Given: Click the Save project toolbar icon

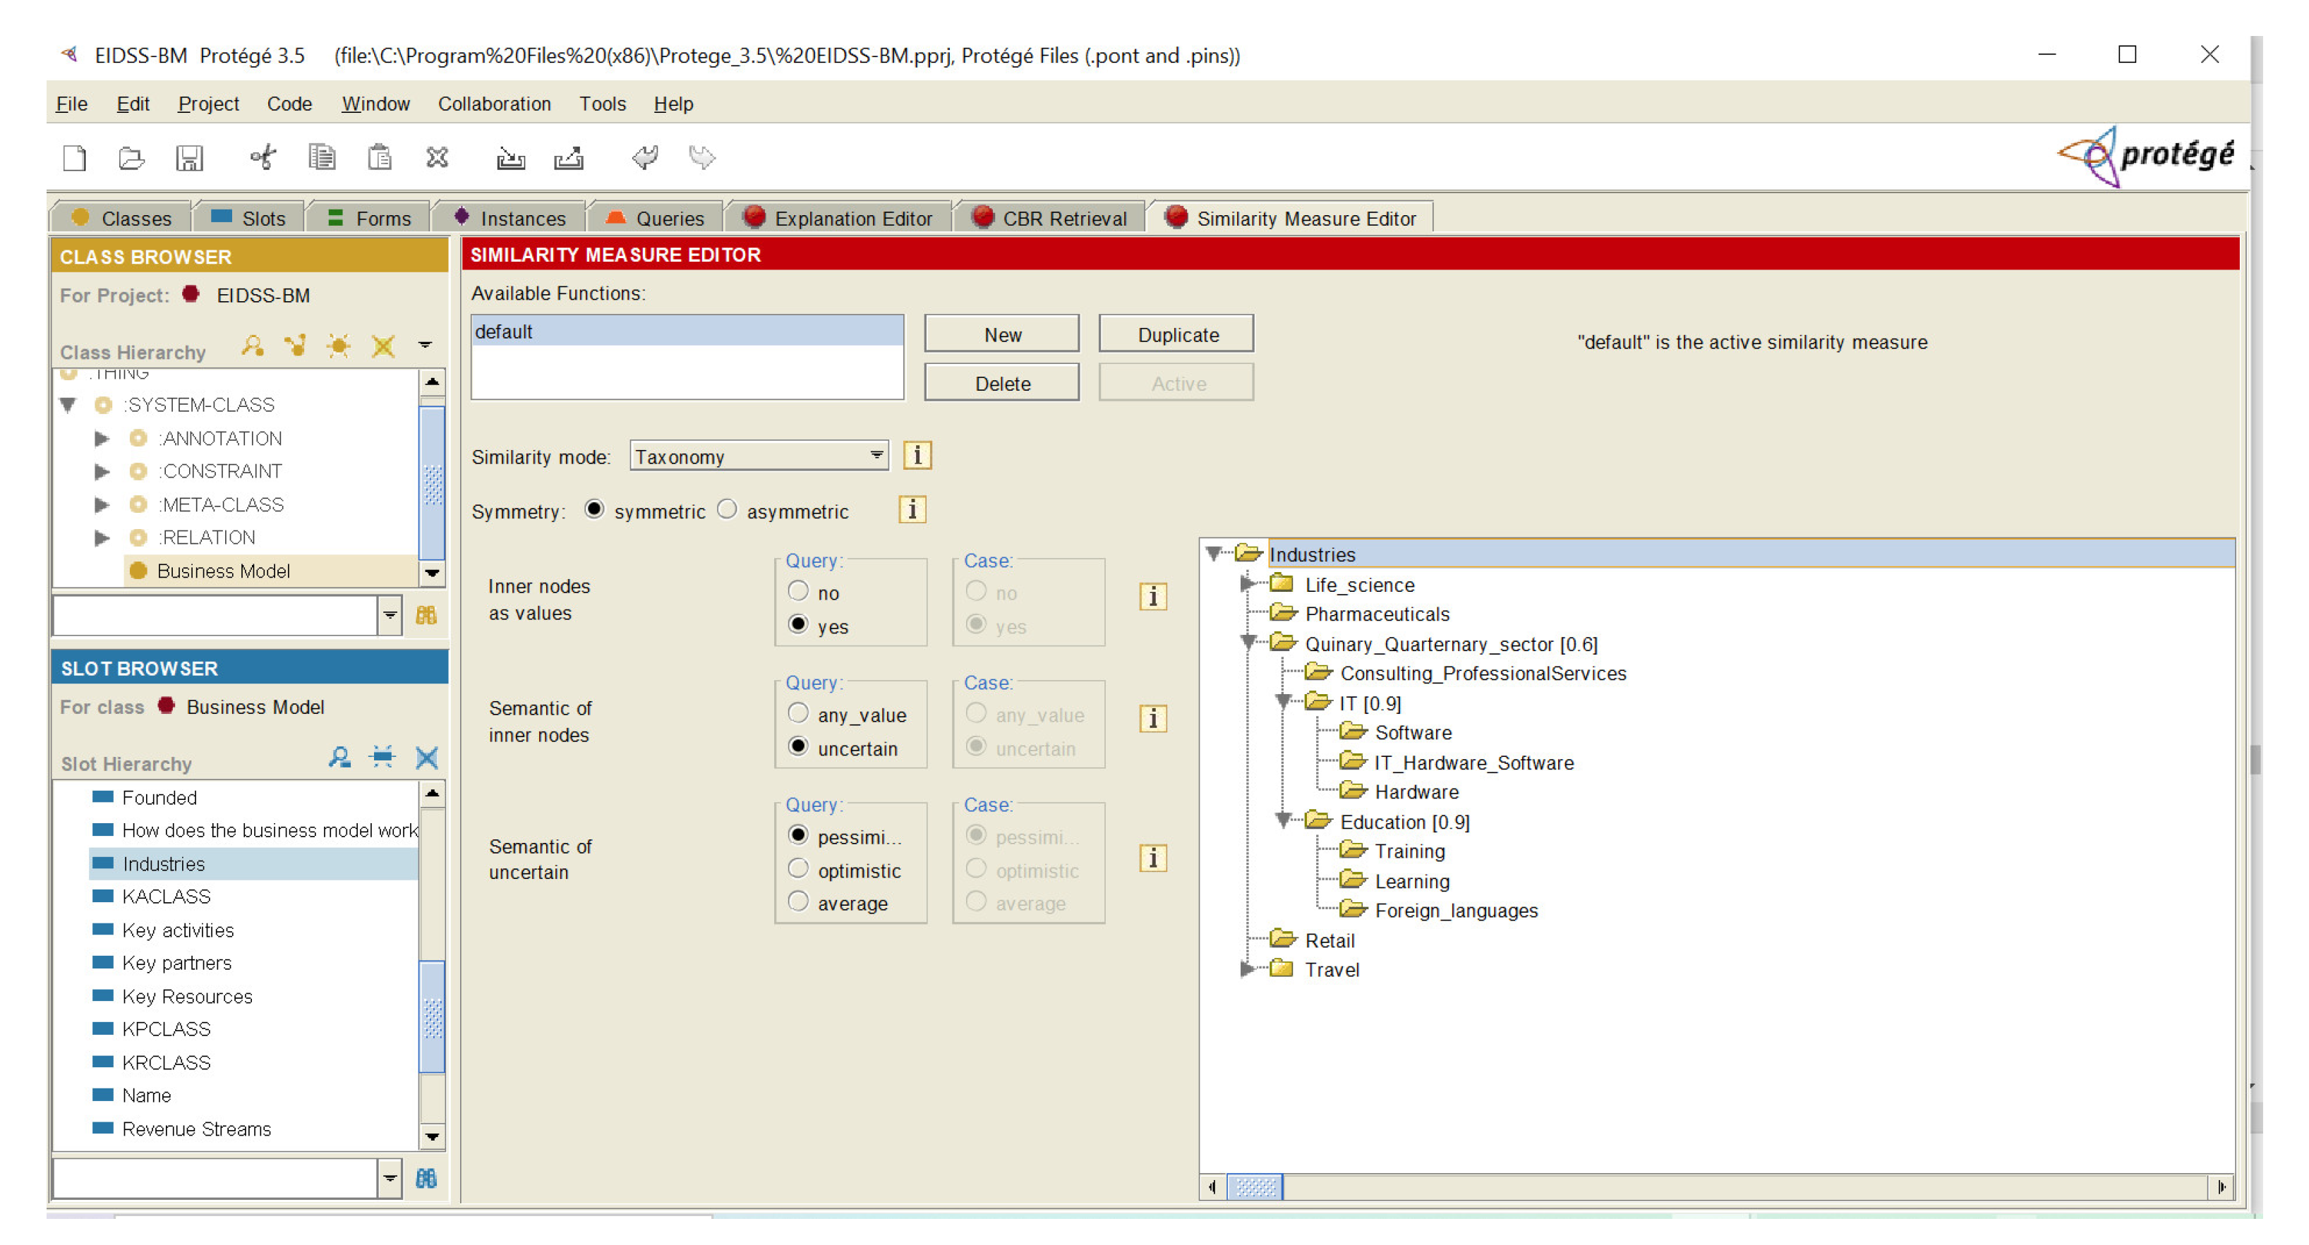Looking at the screenshot, I should (x=189, y=159).
